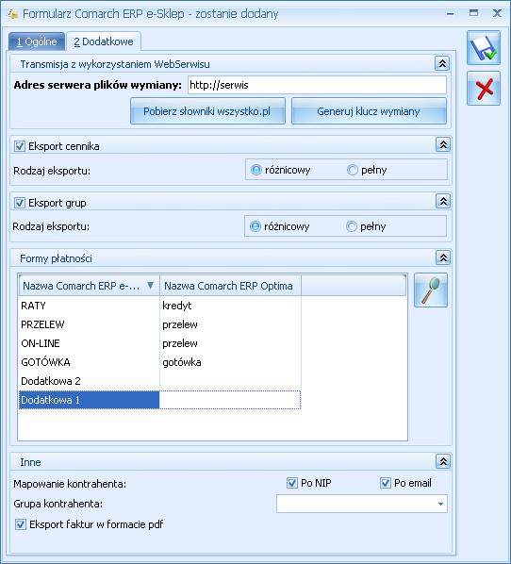Select the RATY payment row
Image resolution: width=511 pixels, height=564 pixels.
pos(159,306)
